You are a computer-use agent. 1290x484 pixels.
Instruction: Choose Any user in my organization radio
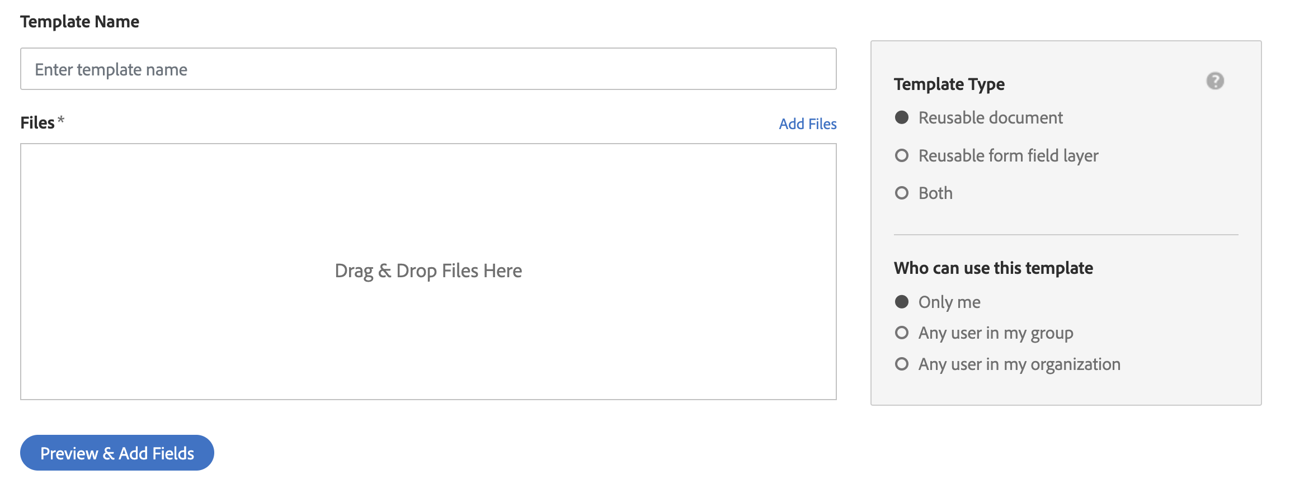point(901,364)
